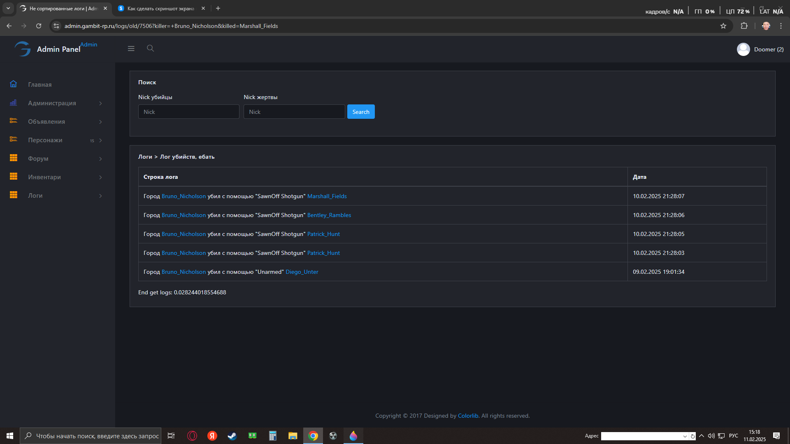Expand the Форум sidebar section

[38, 159]
